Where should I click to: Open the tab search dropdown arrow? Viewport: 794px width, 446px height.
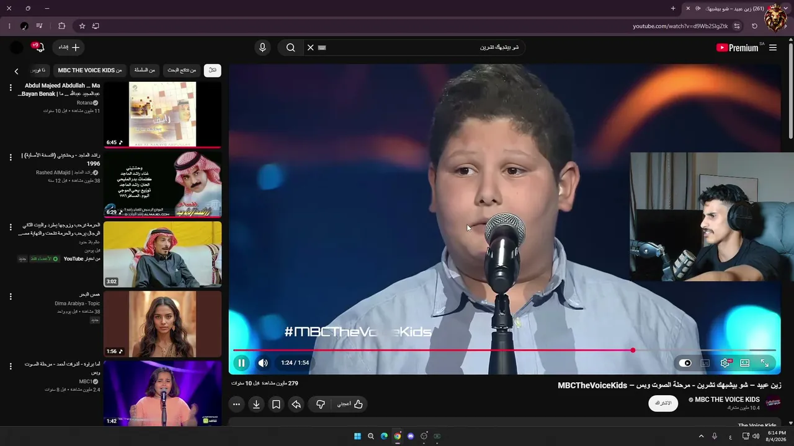coord(786,8)
